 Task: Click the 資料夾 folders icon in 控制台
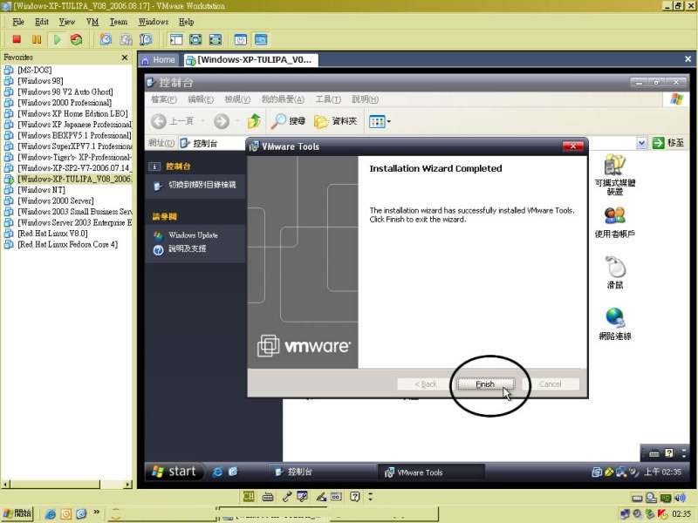point(321,121)
